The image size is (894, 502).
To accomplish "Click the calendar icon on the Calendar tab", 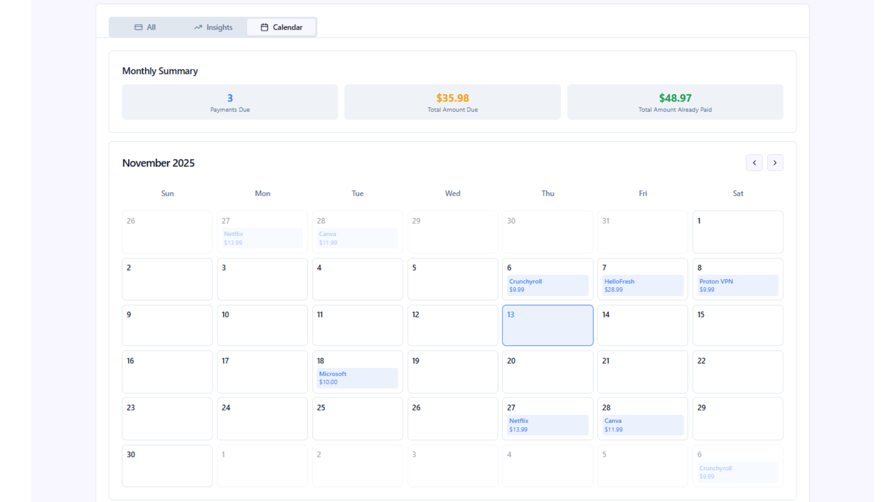I will click(x=264, y=27).
